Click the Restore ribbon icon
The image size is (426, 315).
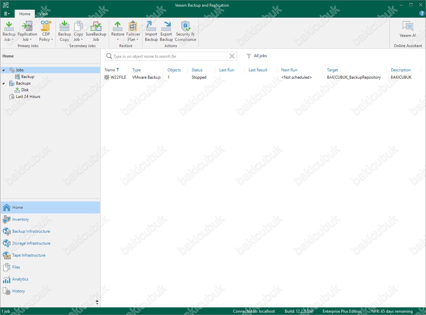click(x=118, y=26)
